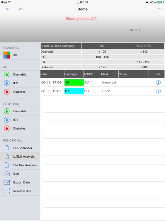
Task: Open the Injection Site crosshair icon
Action: click(6, 191)
